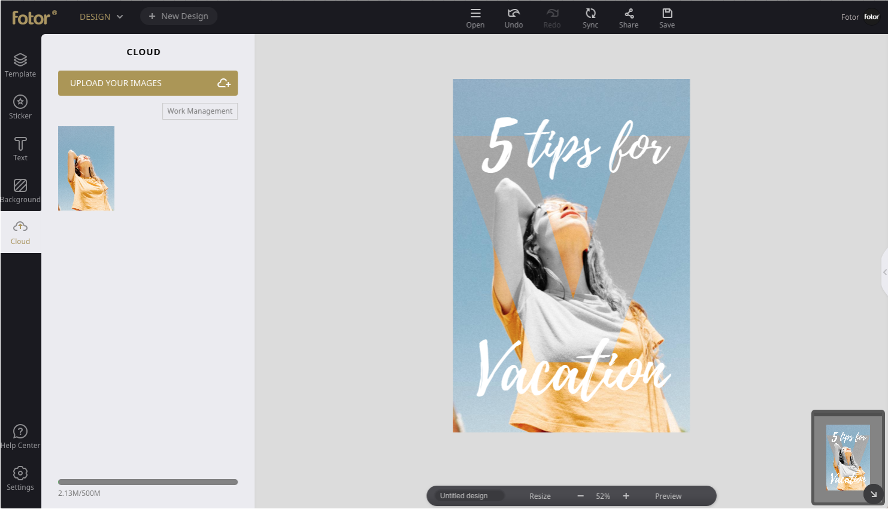
Task: Create a New Design
Action: coord(178,16)
